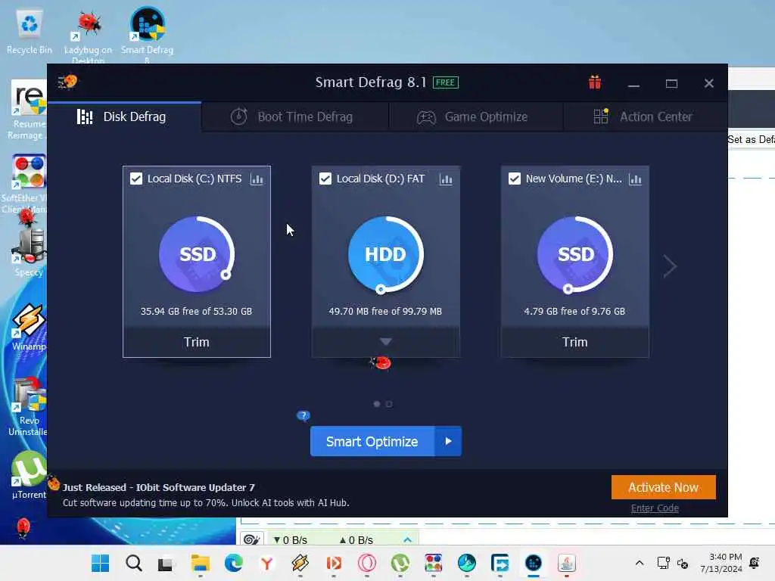Image resolution: width=775 pixels, height=581 pixels.
Task: Open File Explorer from taskbar
Action: pyautogui.click(x=200, y=563)
